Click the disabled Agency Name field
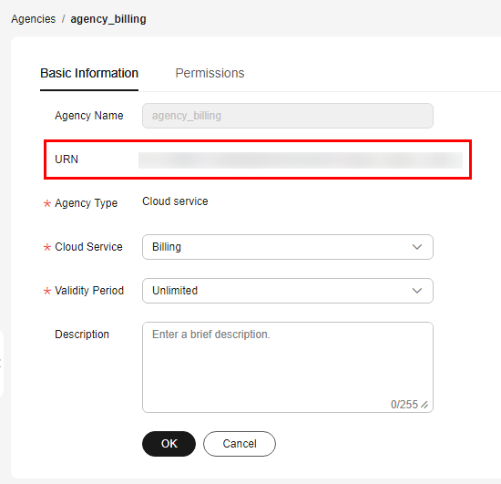501x484 pixels. [x=288, y=116]
